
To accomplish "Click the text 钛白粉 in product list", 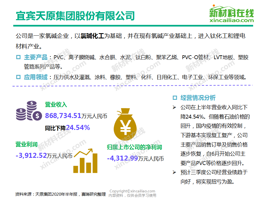I will [x=143, y=57].
